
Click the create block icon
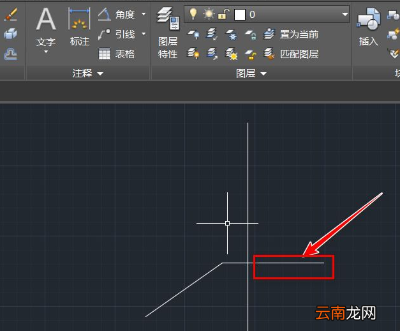(x=394, y=15)
